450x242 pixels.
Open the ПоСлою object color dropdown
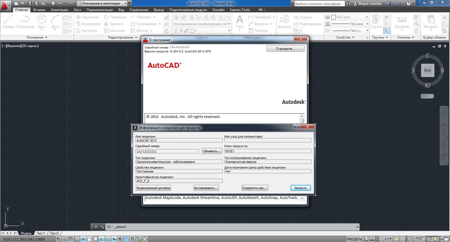pos(350,17)
